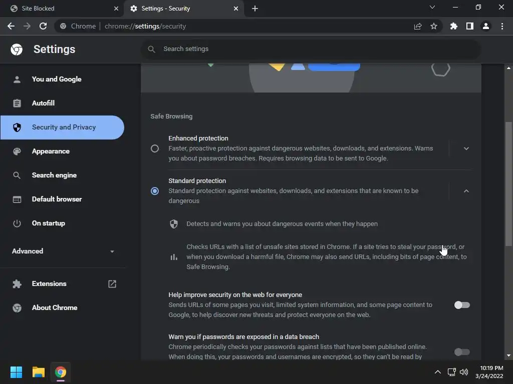The image size is (513, 384).
Task: Click the power icon for On startup
Action: (17, 223)
